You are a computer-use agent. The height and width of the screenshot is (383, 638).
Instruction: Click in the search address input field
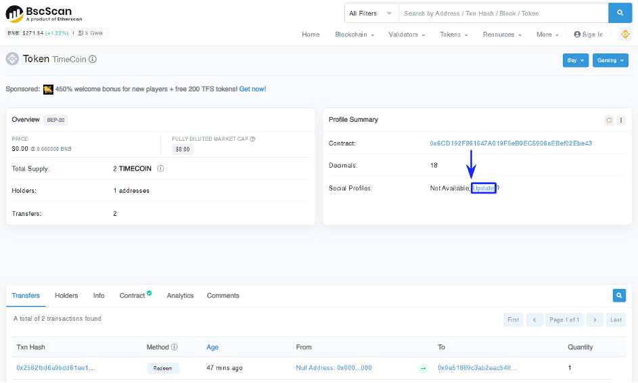[x=504, y=13]
